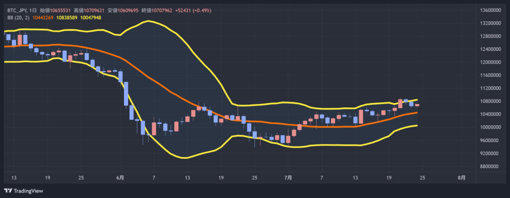Select the 6月 date axis marker

point(120,178)
